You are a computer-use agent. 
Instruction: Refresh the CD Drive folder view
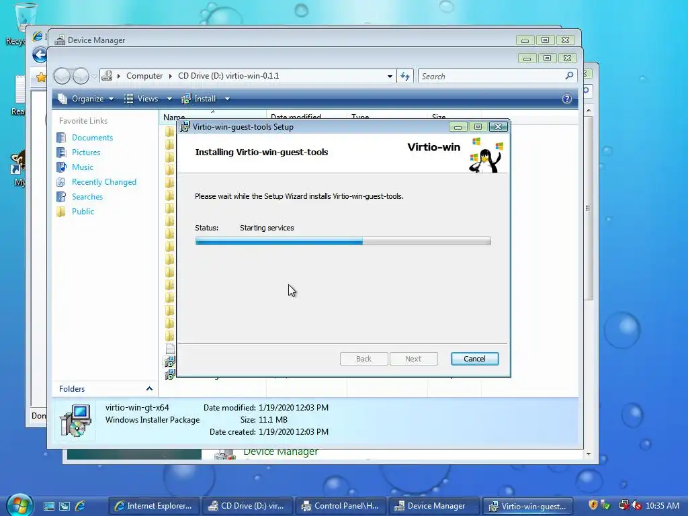click(x=405, y=76)
